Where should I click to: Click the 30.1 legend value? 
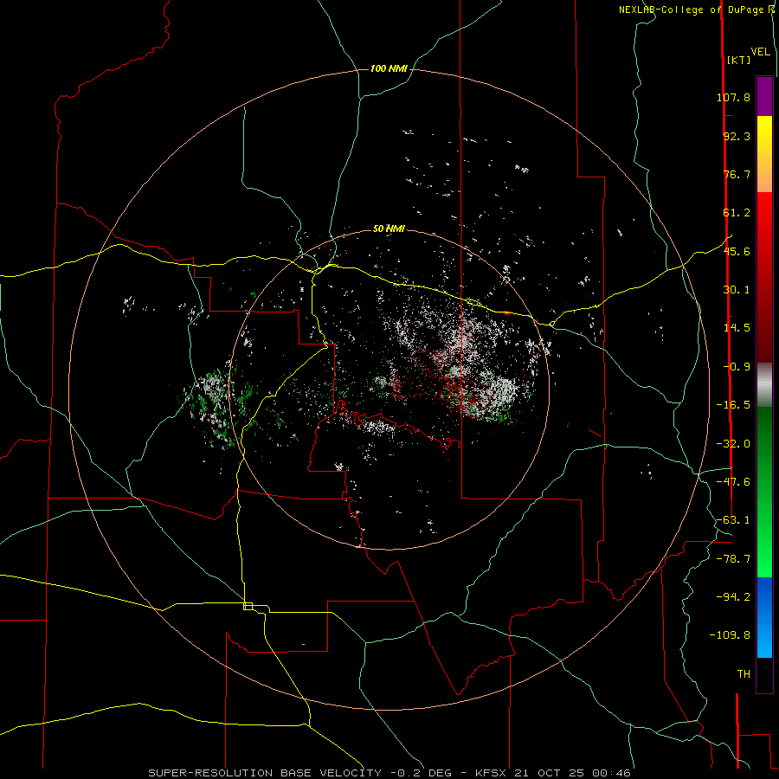tap(737, 290)
